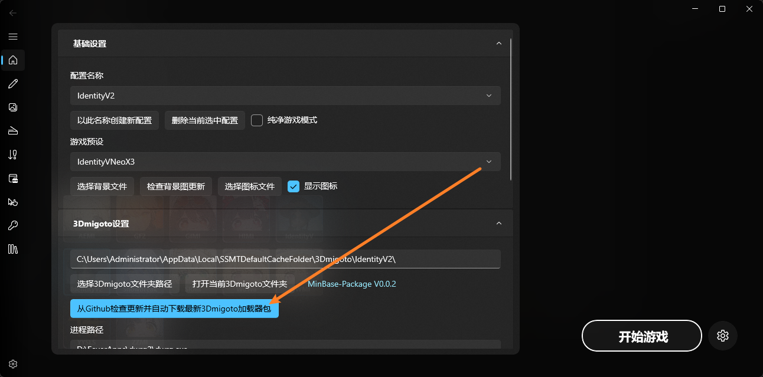The height and width of the screenshot is (377, 763).
Task: Click the 3Dmigoto folder path input field
Action: tap(285, 259)
